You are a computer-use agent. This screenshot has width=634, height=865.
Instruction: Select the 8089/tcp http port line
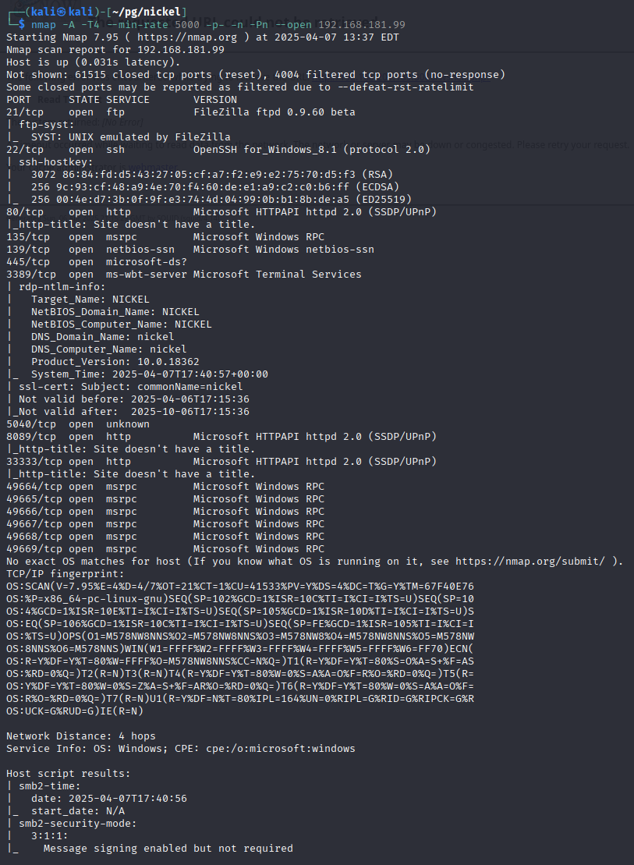tap(221, 436)
